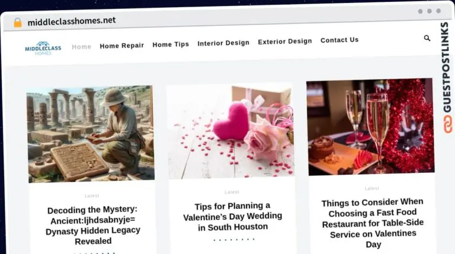Image resolution: width=455 pixels, height=254 pixels.
Task: Open the Home Repair menu item
Action: 121,46
